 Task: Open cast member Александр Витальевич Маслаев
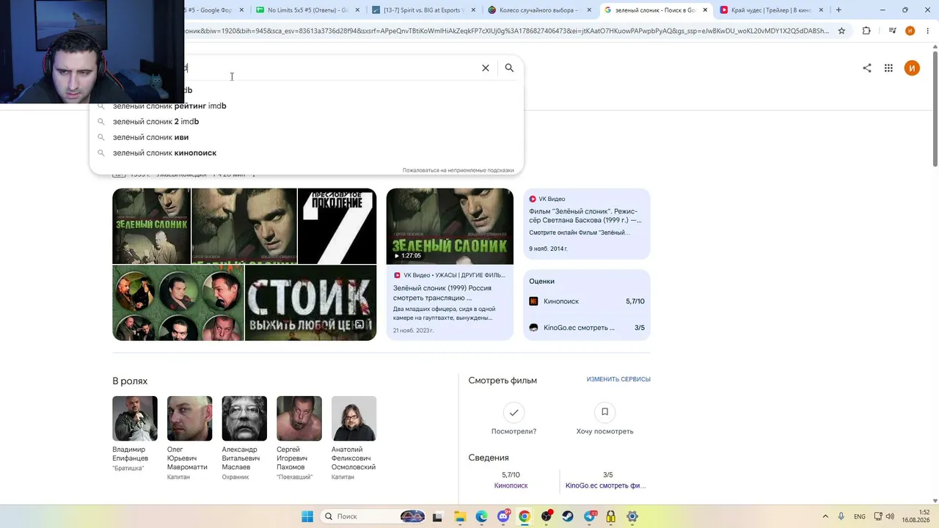[244, 439]
